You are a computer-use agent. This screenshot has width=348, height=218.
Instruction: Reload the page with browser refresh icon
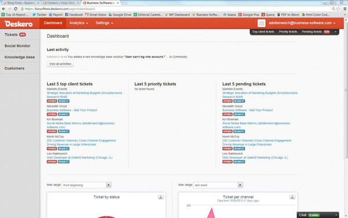pyautogui.click(x=16, y=9)
